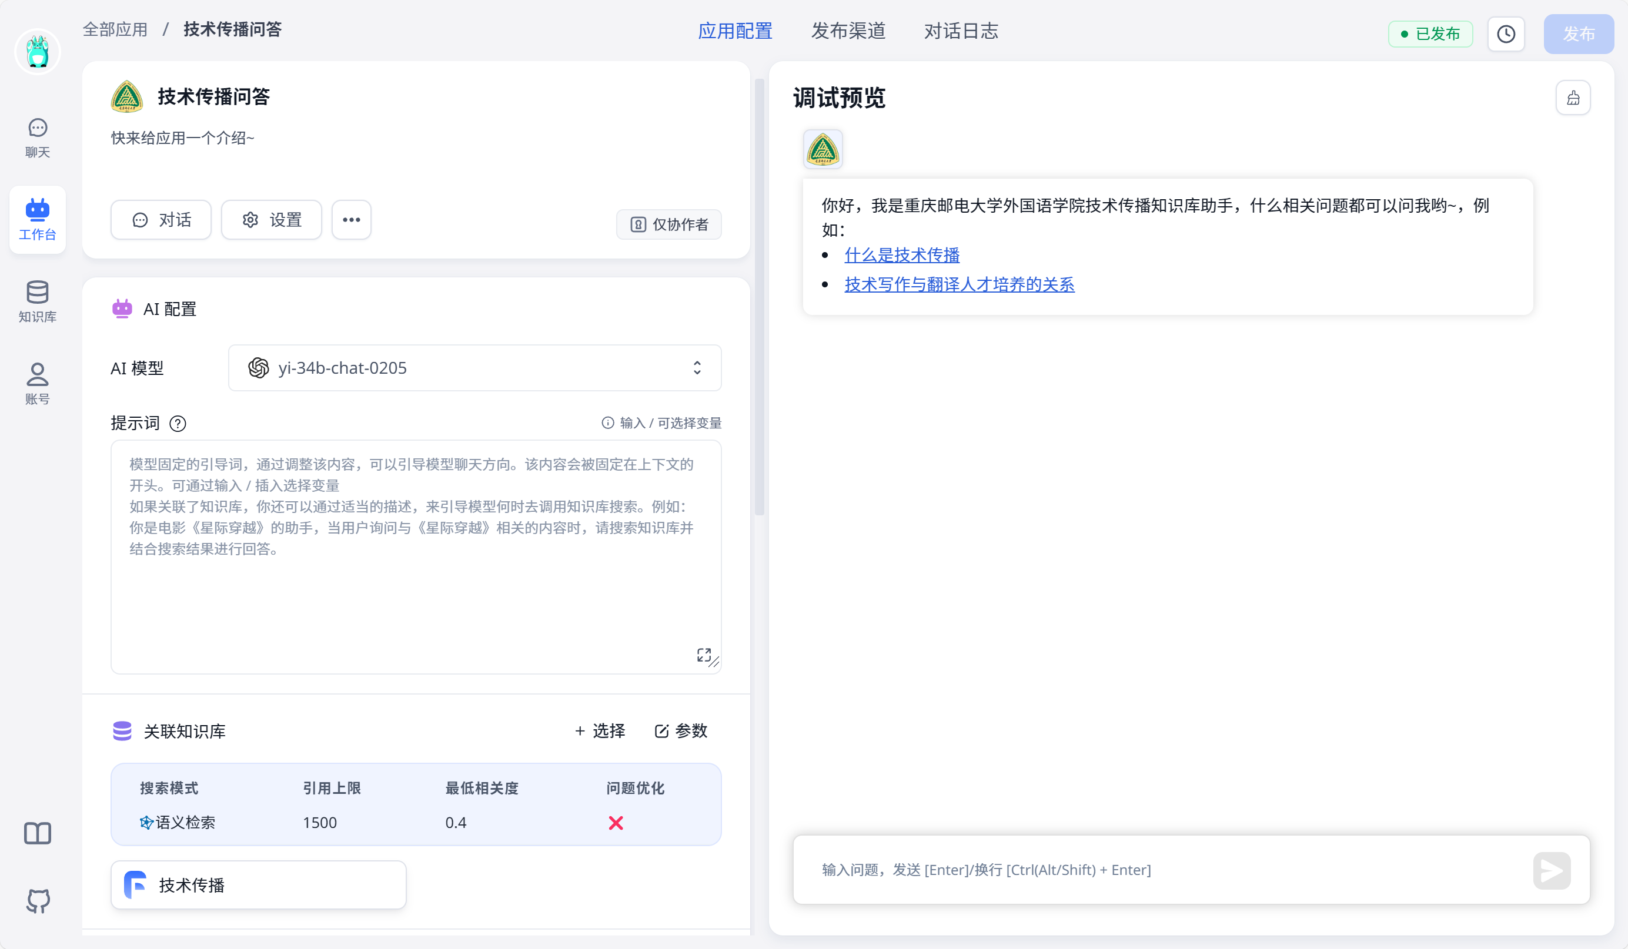Click the config panel vertical scrollbar
Image resolution: width=1628 pixels, height=949 pixels.
pyautogui.click(x=759, y=297)
